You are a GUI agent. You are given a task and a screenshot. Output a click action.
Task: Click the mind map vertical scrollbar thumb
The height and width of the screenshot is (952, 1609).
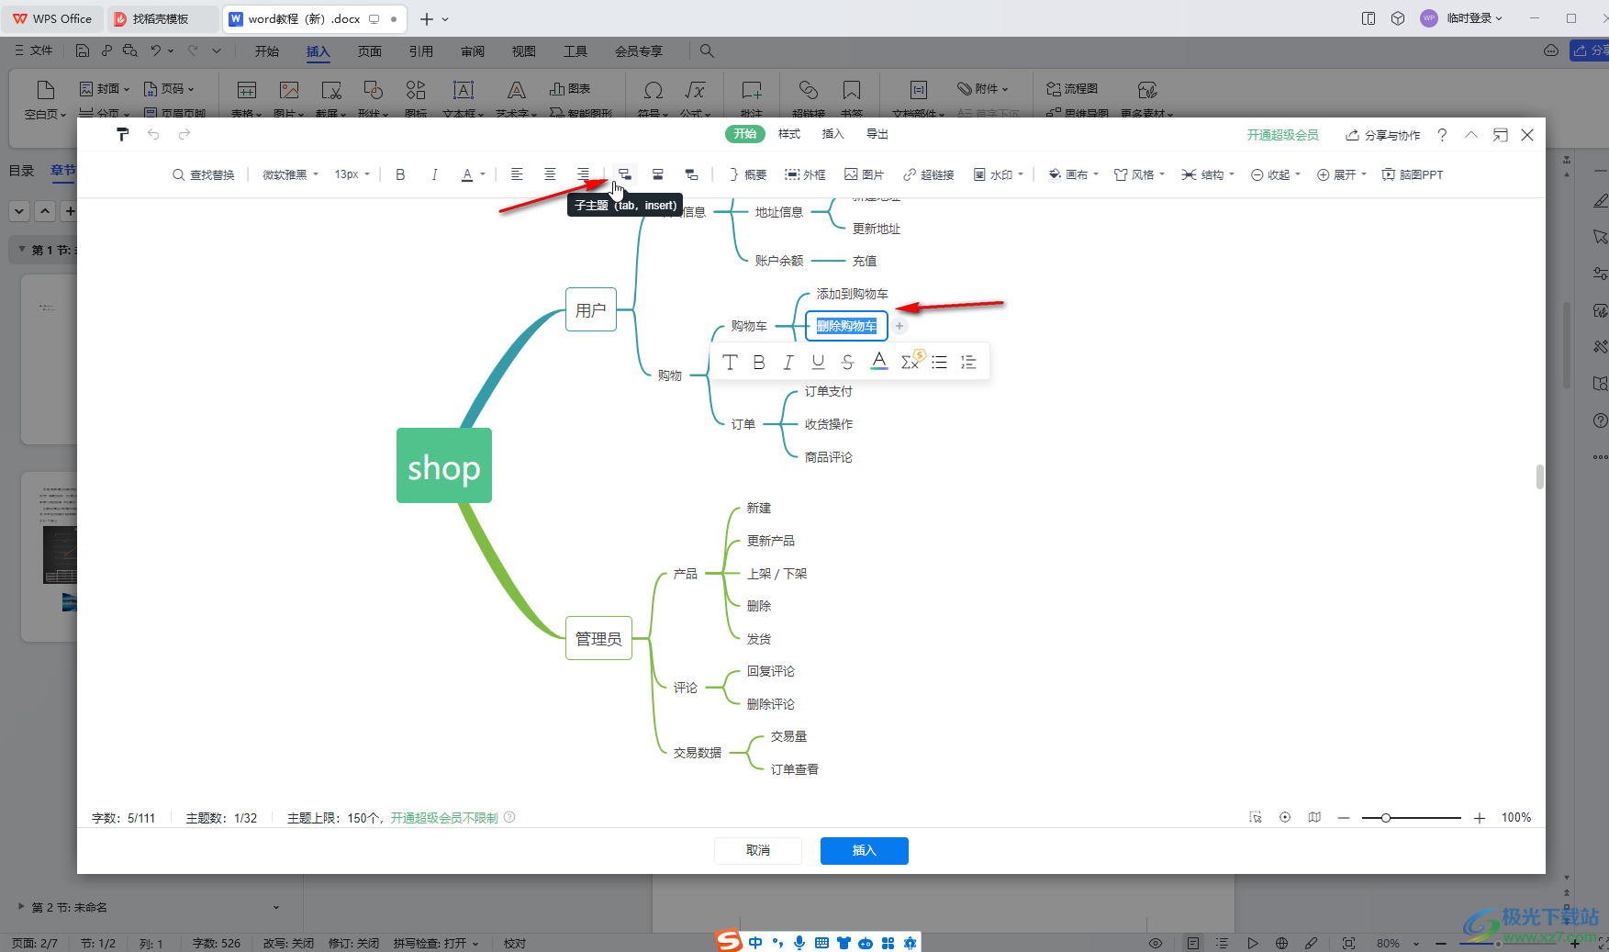click(1539, 476)
